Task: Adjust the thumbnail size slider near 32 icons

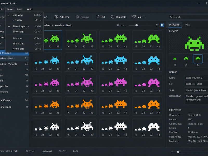Action: click(x=136, y=25)
